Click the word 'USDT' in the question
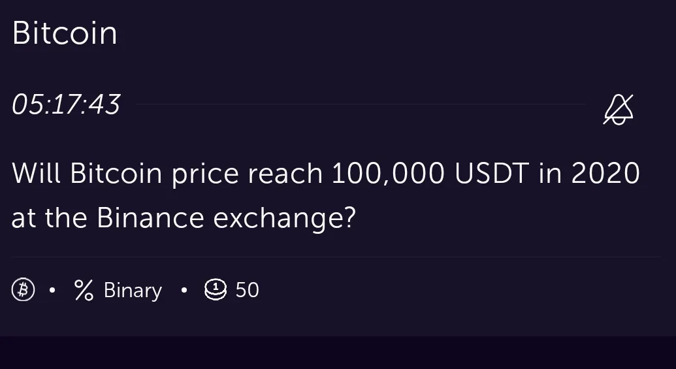The height and width of the screenshot is (369, 676). 492,173
